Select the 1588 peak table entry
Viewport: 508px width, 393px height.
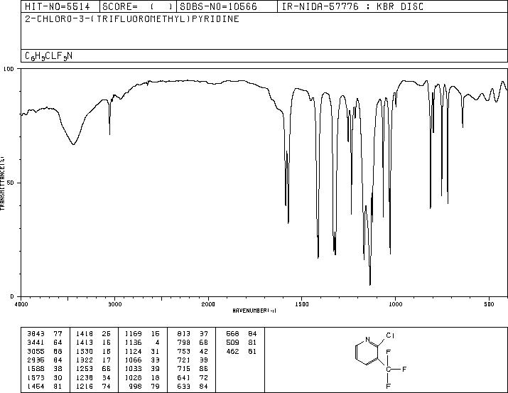click(45, 369)
